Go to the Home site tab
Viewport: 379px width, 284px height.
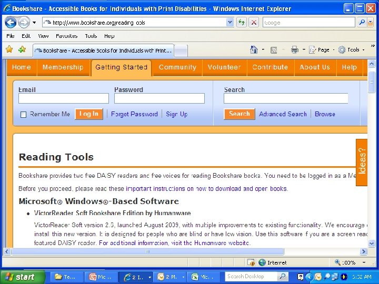[x=22, y=67]
